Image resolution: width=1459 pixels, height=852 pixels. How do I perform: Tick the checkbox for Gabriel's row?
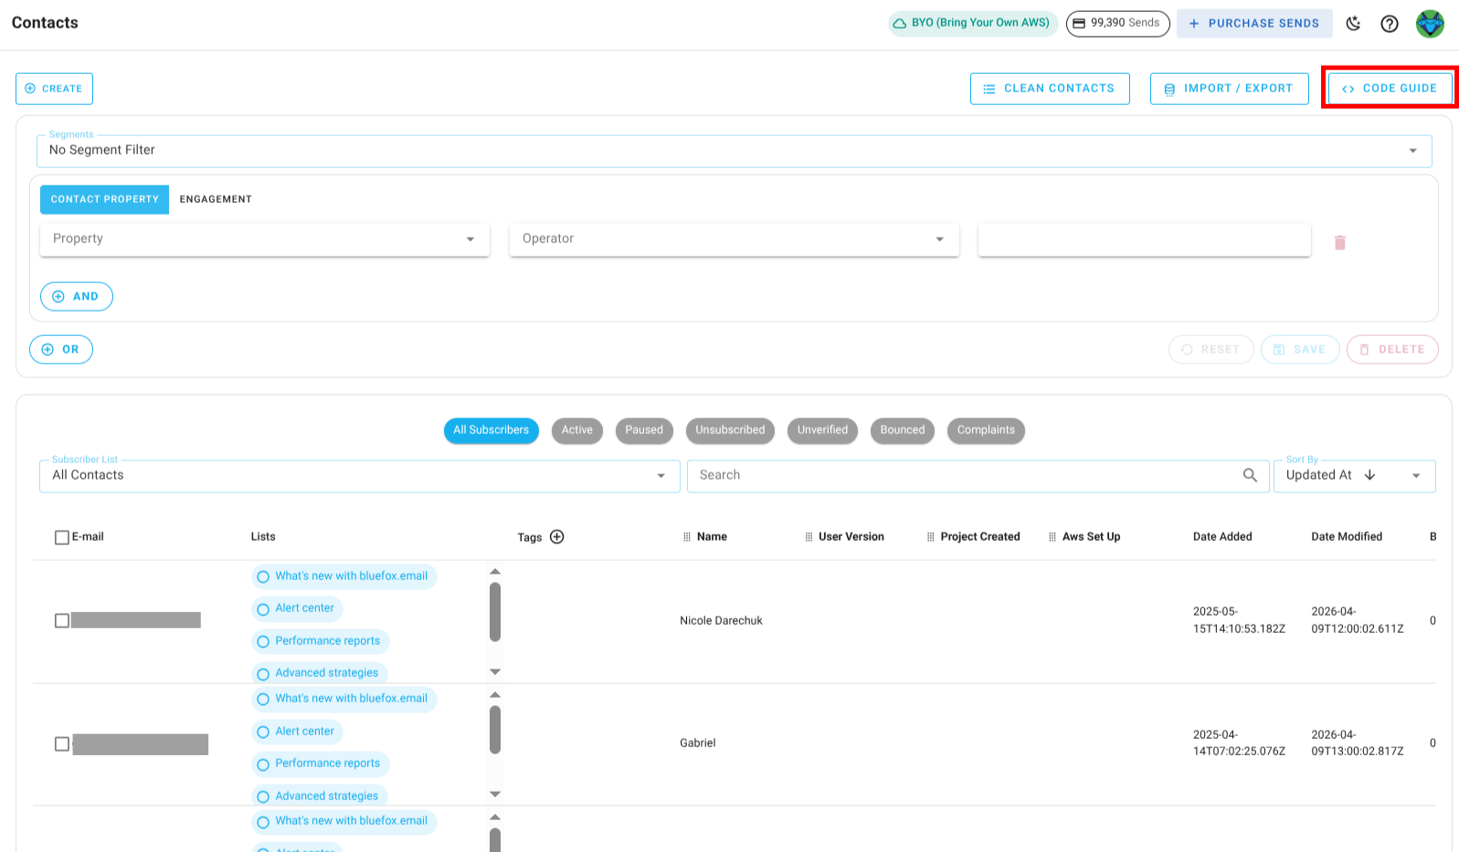[62, 744]
